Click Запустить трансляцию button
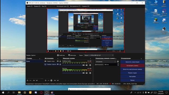Viewport: 169px width, 95px height. [x=132, y=62]
